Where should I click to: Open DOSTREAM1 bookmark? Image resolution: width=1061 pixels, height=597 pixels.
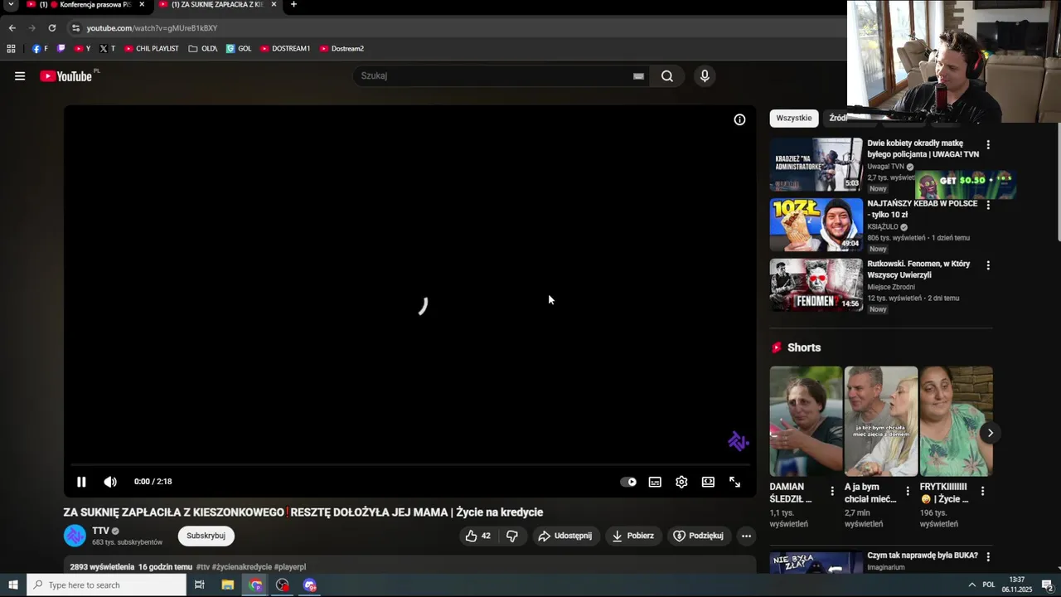click(x=285, y=49)
